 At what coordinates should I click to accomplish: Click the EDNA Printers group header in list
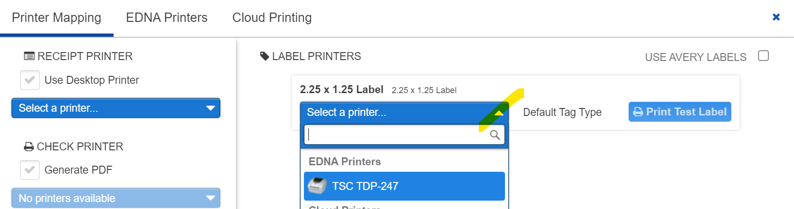point(344,162)
